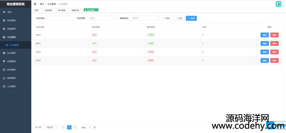
Task: Expand the 投诉管理 sidebar menu
Action: (x=16, y=70)
